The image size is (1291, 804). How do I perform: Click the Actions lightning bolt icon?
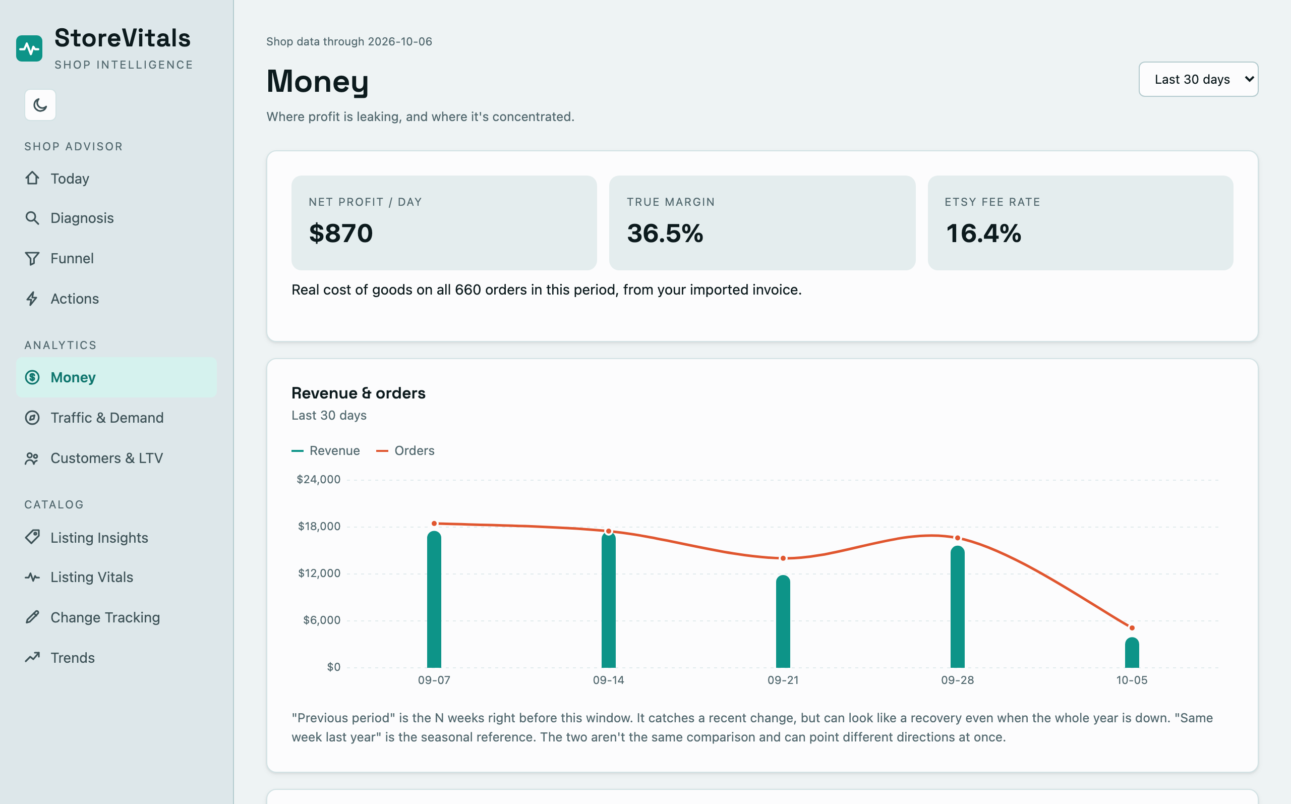[x=32, y=298]
